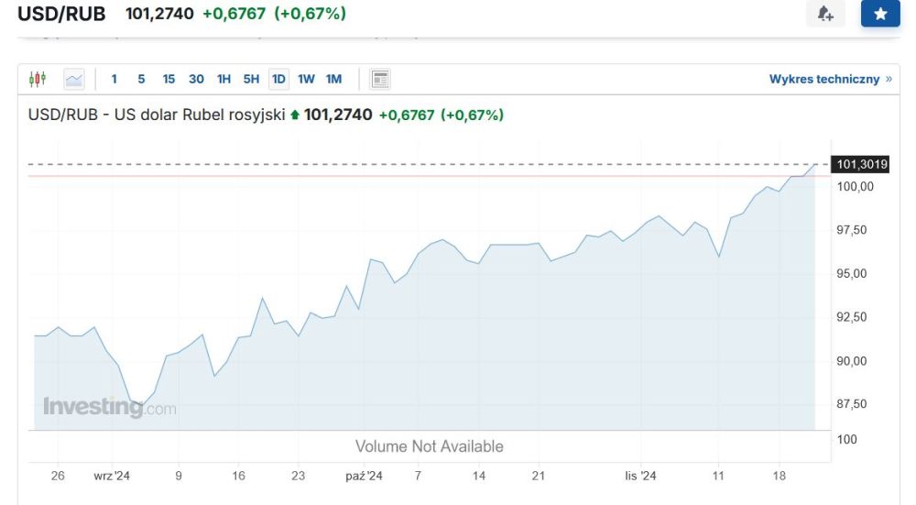Click the 101,3019 price label on axis
Viewport: 916px width, 505px height.
[859, 165]
